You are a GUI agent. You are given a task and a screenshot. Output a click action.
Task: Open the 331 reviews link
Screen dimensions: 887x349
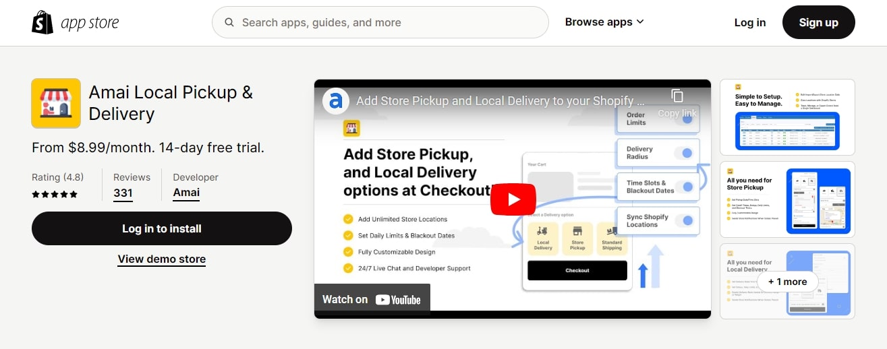(123, 193)
